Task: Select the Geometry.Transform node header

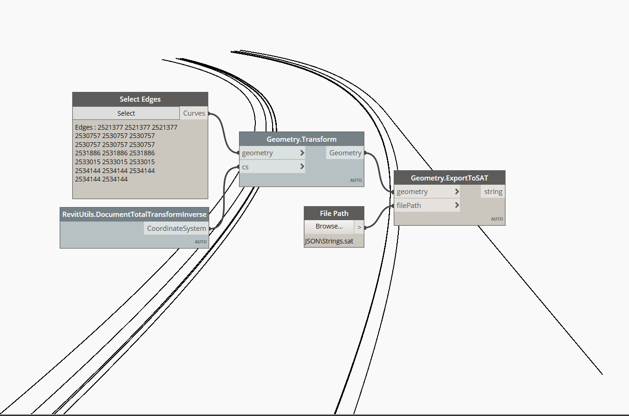Action: (x=301, y=139)
